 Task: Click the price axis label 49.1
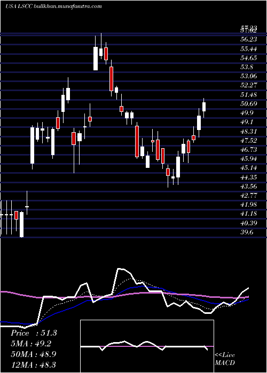click(x=247, y=122)
